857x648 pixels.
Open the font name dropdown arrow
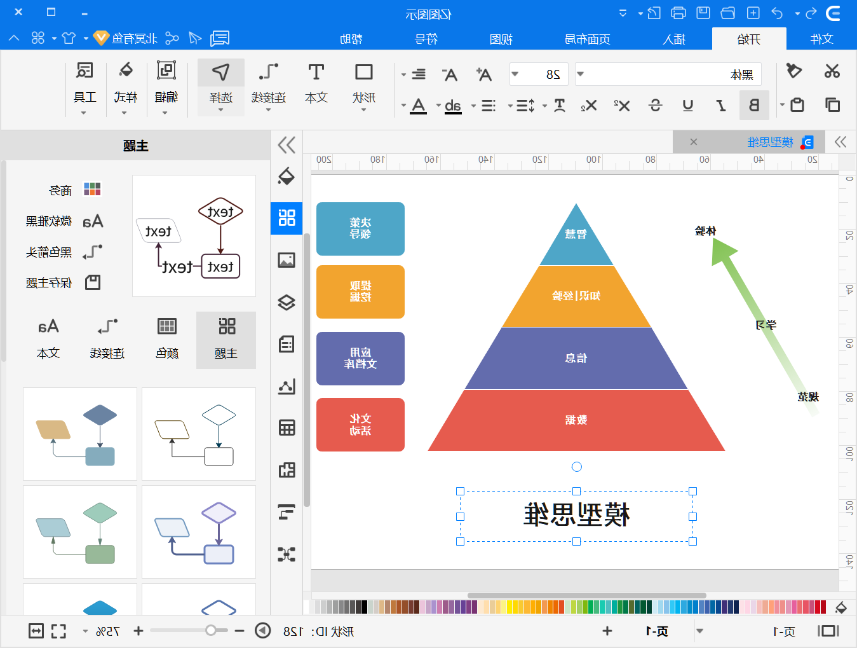580,74
